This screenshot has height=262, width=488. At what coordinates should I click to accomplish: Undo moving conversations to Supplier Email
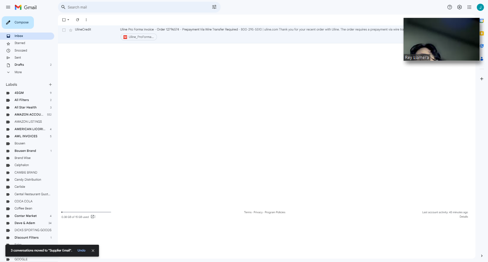[81, 250]
